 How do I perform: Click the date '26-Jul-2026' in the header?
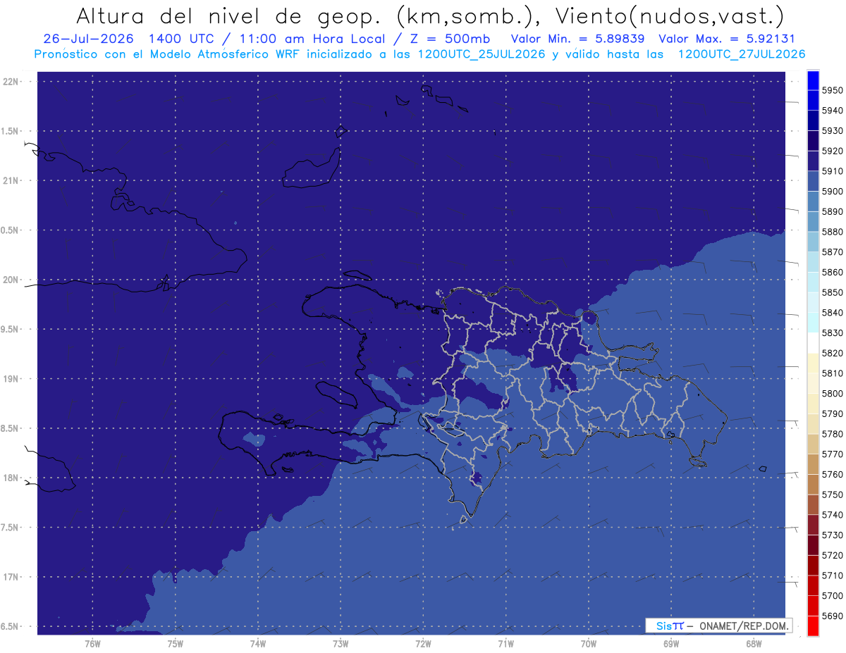(x=88, y=39)
